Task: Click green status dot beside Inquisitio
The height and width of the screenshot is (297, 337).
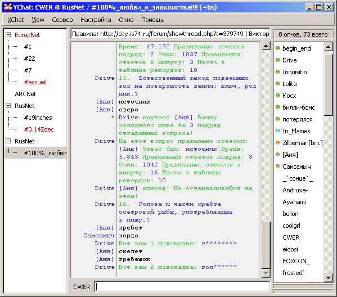Action: (278, 72)
